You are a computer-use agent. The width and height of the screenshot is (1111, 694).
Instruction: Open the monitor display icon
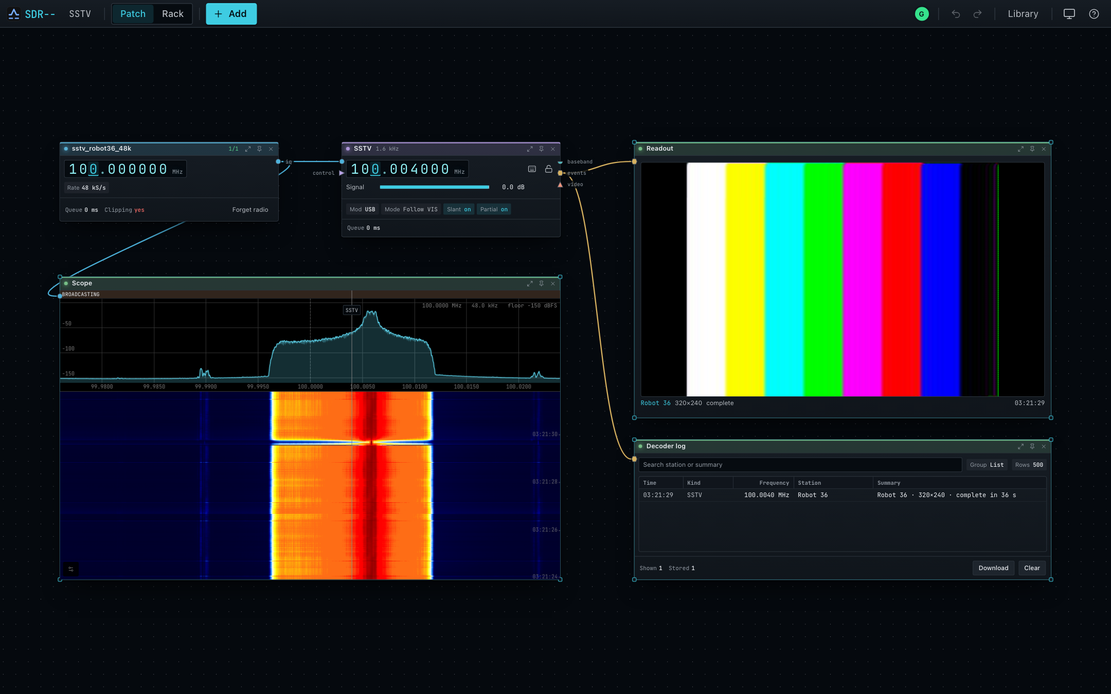point(1069,14)
